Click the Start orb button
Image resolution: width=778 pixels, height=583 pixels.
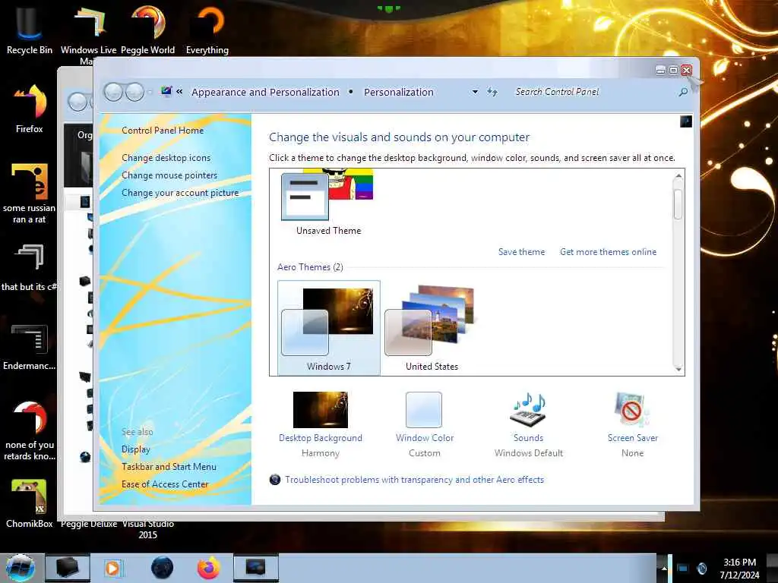point(21,568)
